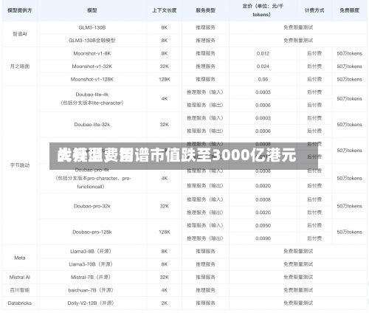Screen dimensions: 369x313
Task: Click the Moonshot-v1-32K model name
Action: point(92,66)
